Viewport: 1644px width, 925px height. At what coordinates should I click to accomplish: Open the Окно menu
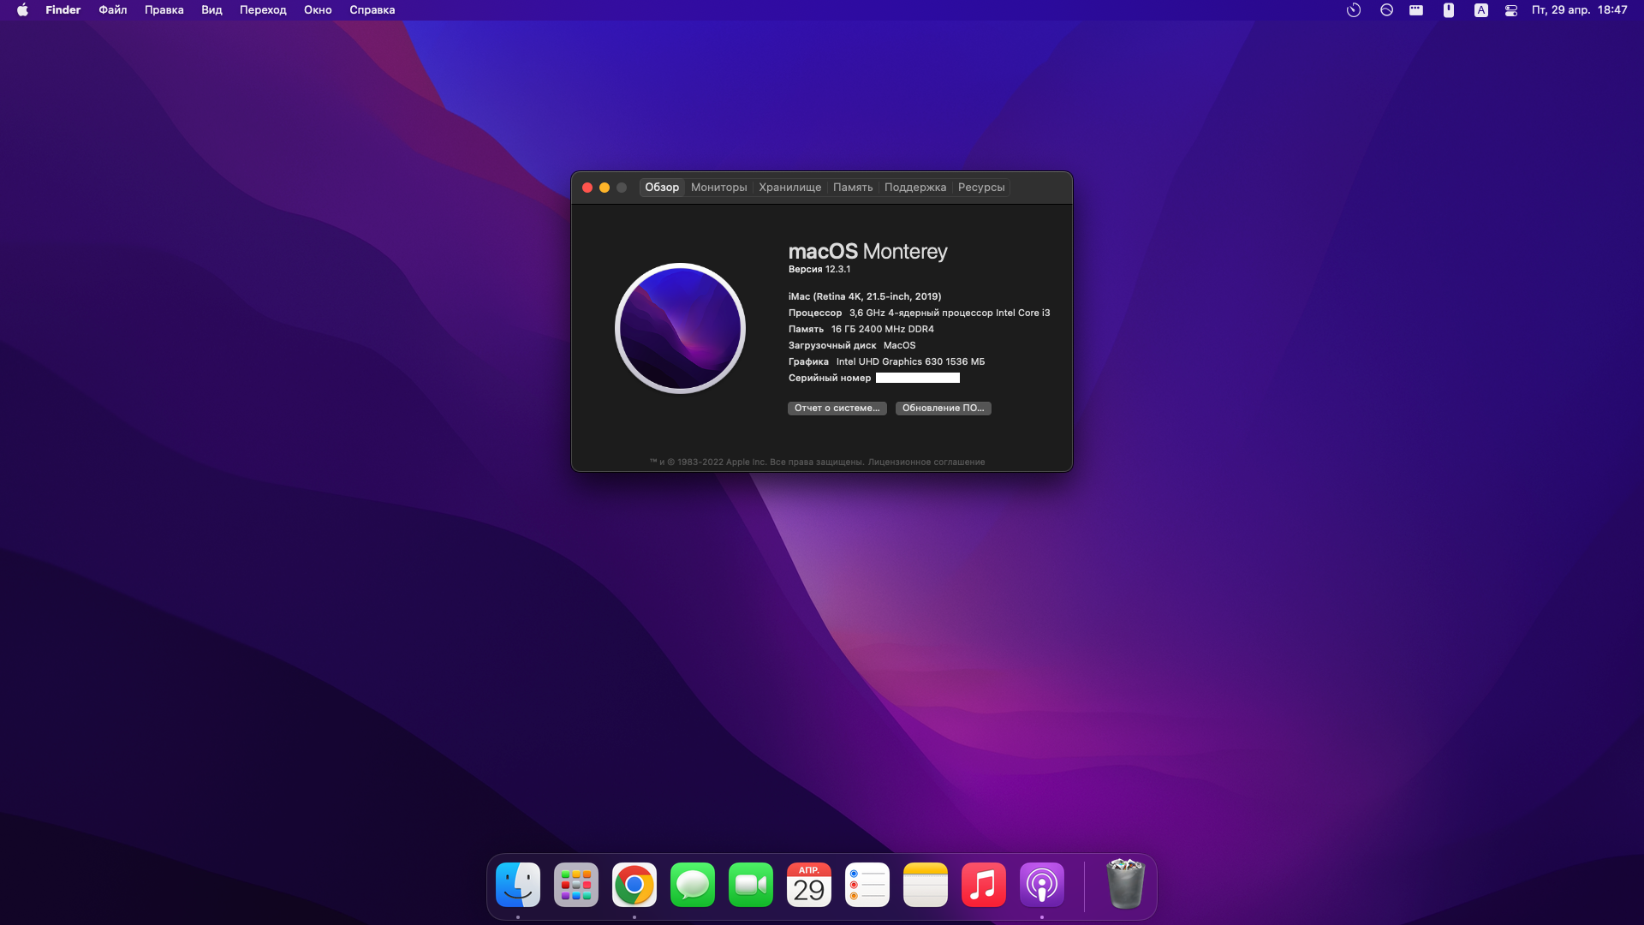318,10
